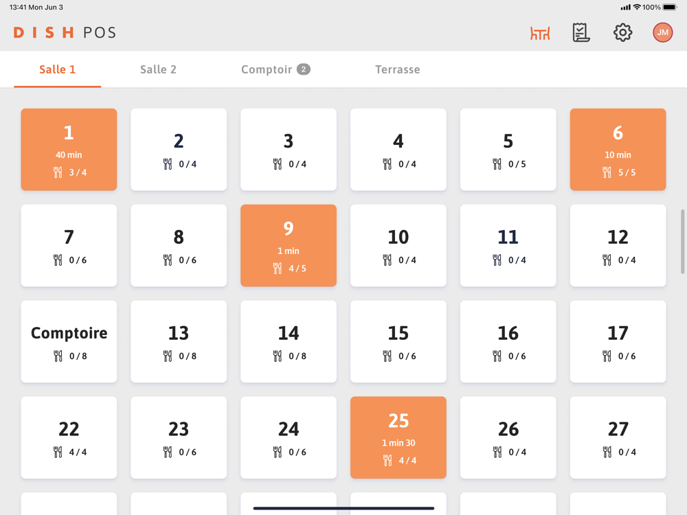Open table 25
Screen dimensions: 687x515
point(398,437)
